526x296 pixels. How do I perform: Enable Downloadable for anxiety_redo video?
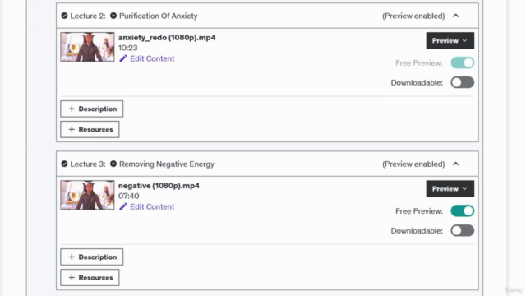[462, 82]
